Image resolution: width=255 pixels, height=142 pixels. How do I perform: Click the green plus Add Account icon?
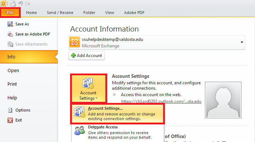(74, 56)
